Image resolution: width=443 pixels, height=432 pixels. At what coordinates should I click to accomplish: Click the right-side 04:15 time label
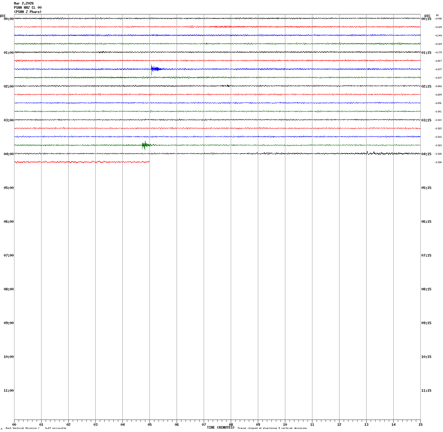pos(426,154)
